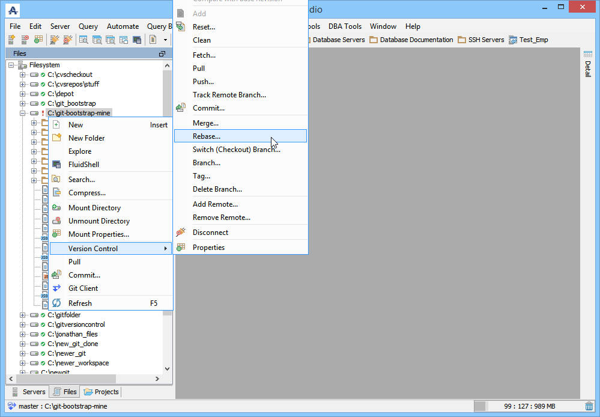Choose Delete Branch... in the submenu
600x417 pixels.
[241, 189]
